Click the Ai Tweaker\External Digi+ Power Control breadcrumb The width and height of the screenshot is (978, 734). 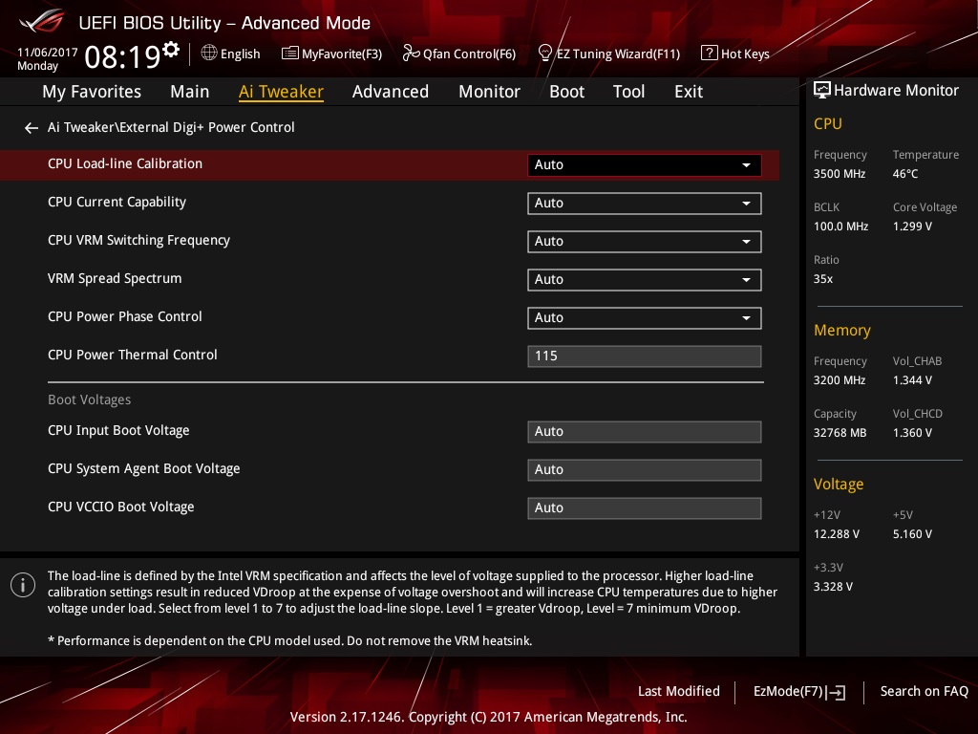(x=171, y=128)
